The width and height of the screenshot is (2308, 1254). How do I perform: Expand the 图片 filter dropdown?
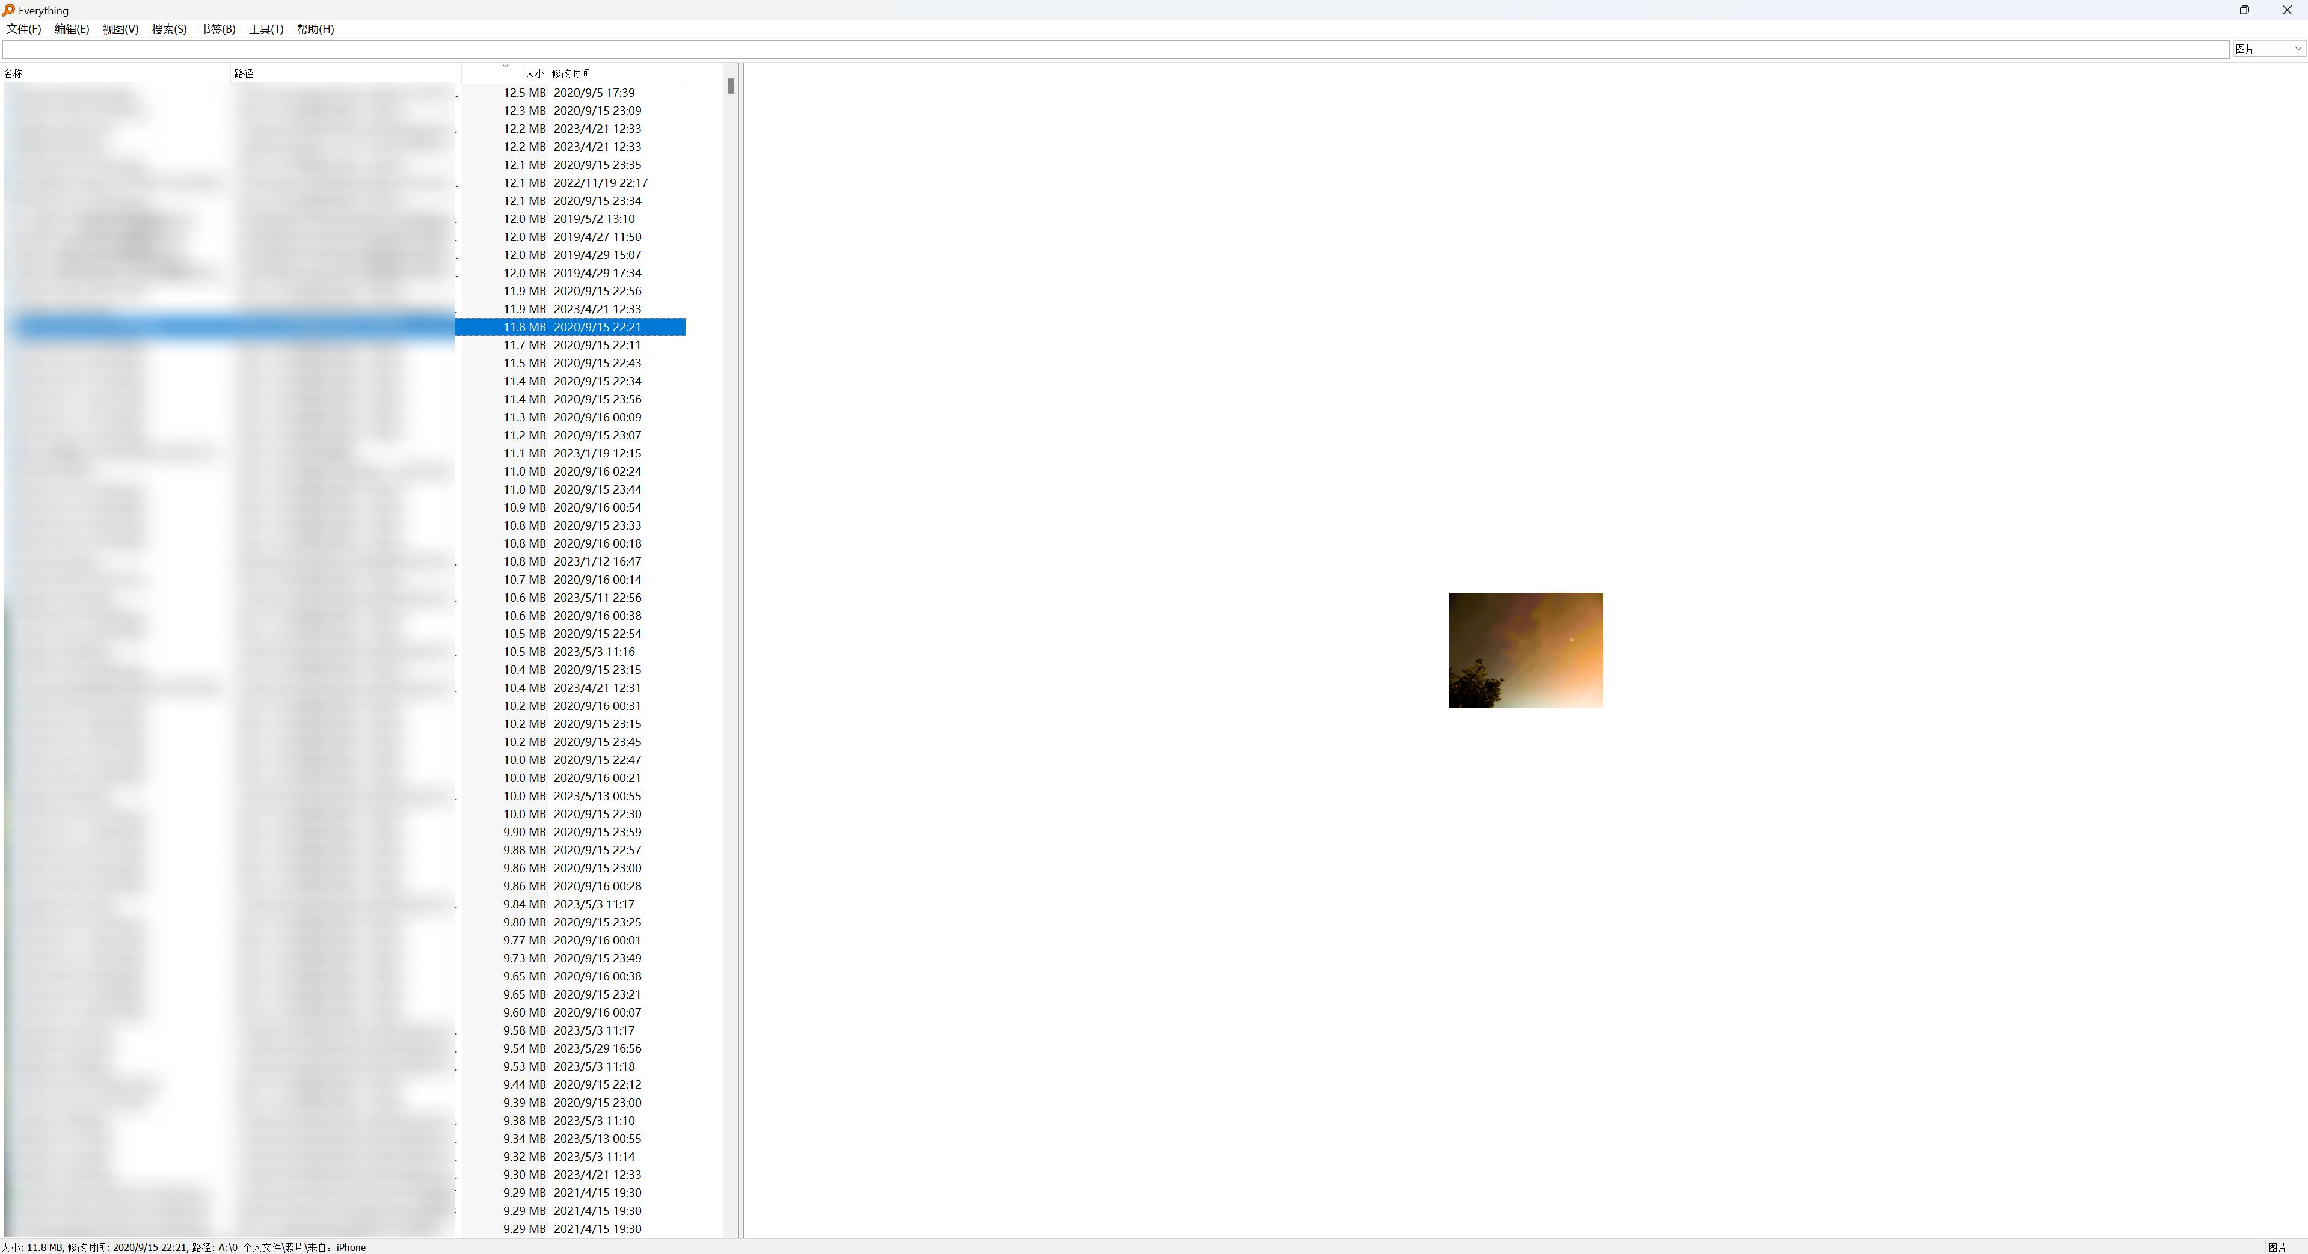(x=2297, y=48)
